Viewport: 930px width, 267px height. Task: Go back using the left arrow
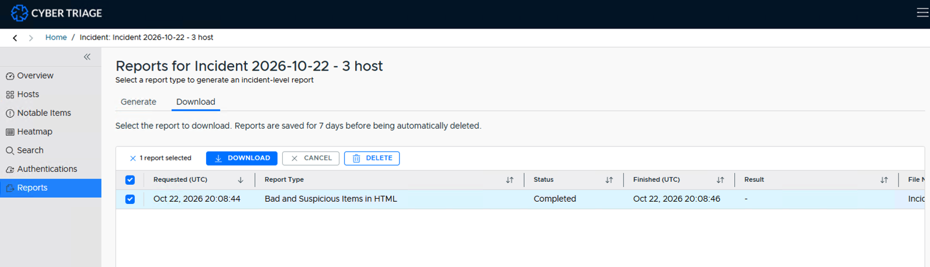(15, 38)
